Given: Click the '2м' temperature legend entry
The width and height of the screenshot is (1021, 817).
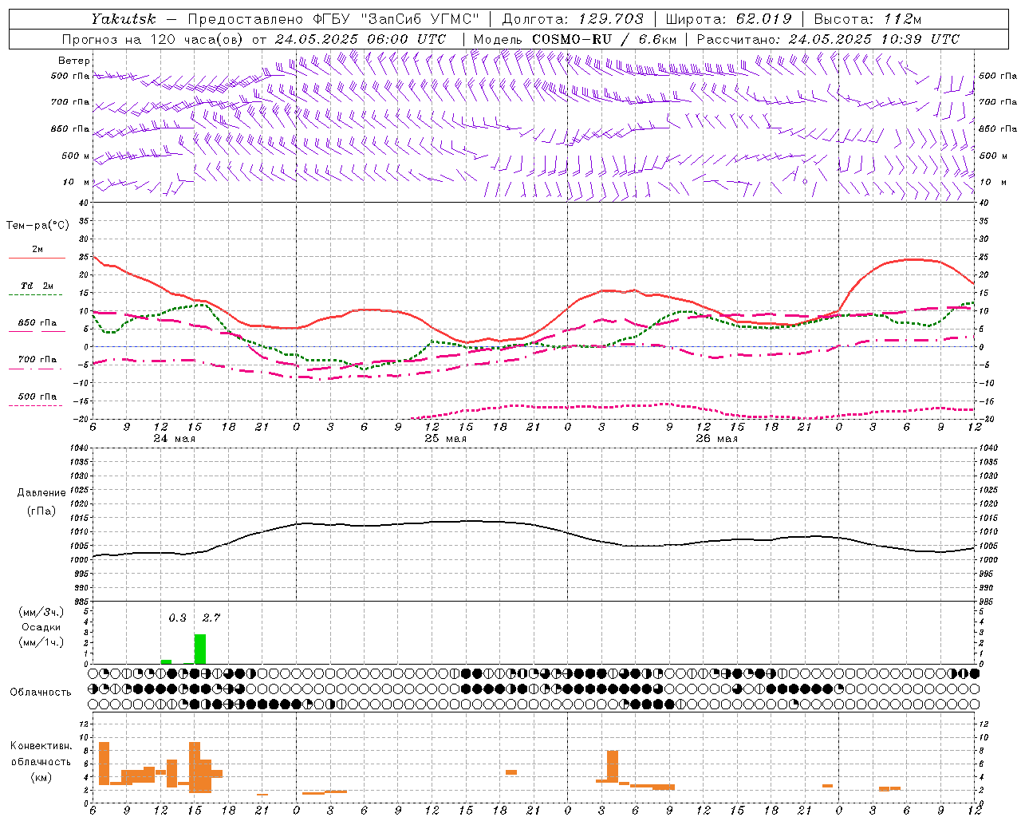Looking at the screenshot, I should [x=37, y=250].
